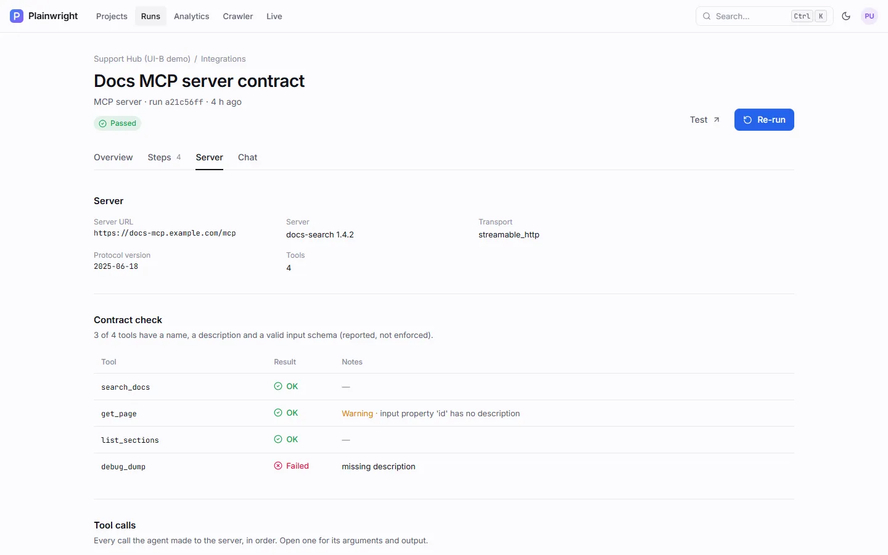Image resolution: width=888 pixels, height=555 pixels.
Task: Click the search_docs tool name
Action: tap(126, 387)
